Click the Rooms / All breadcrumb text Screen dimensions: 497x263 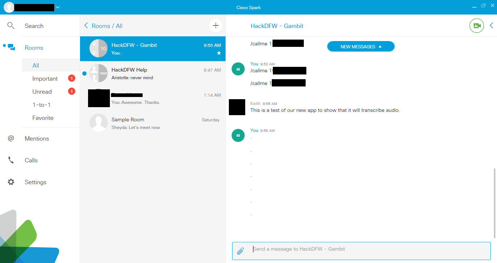[107, 26]
